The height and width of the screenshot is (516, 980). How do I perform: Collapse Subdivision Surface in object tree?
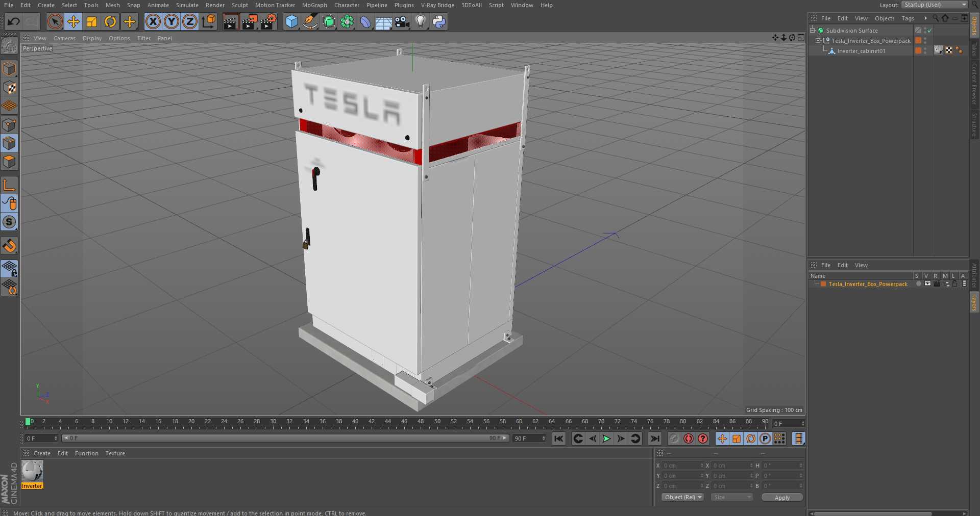tap(813, 30)
